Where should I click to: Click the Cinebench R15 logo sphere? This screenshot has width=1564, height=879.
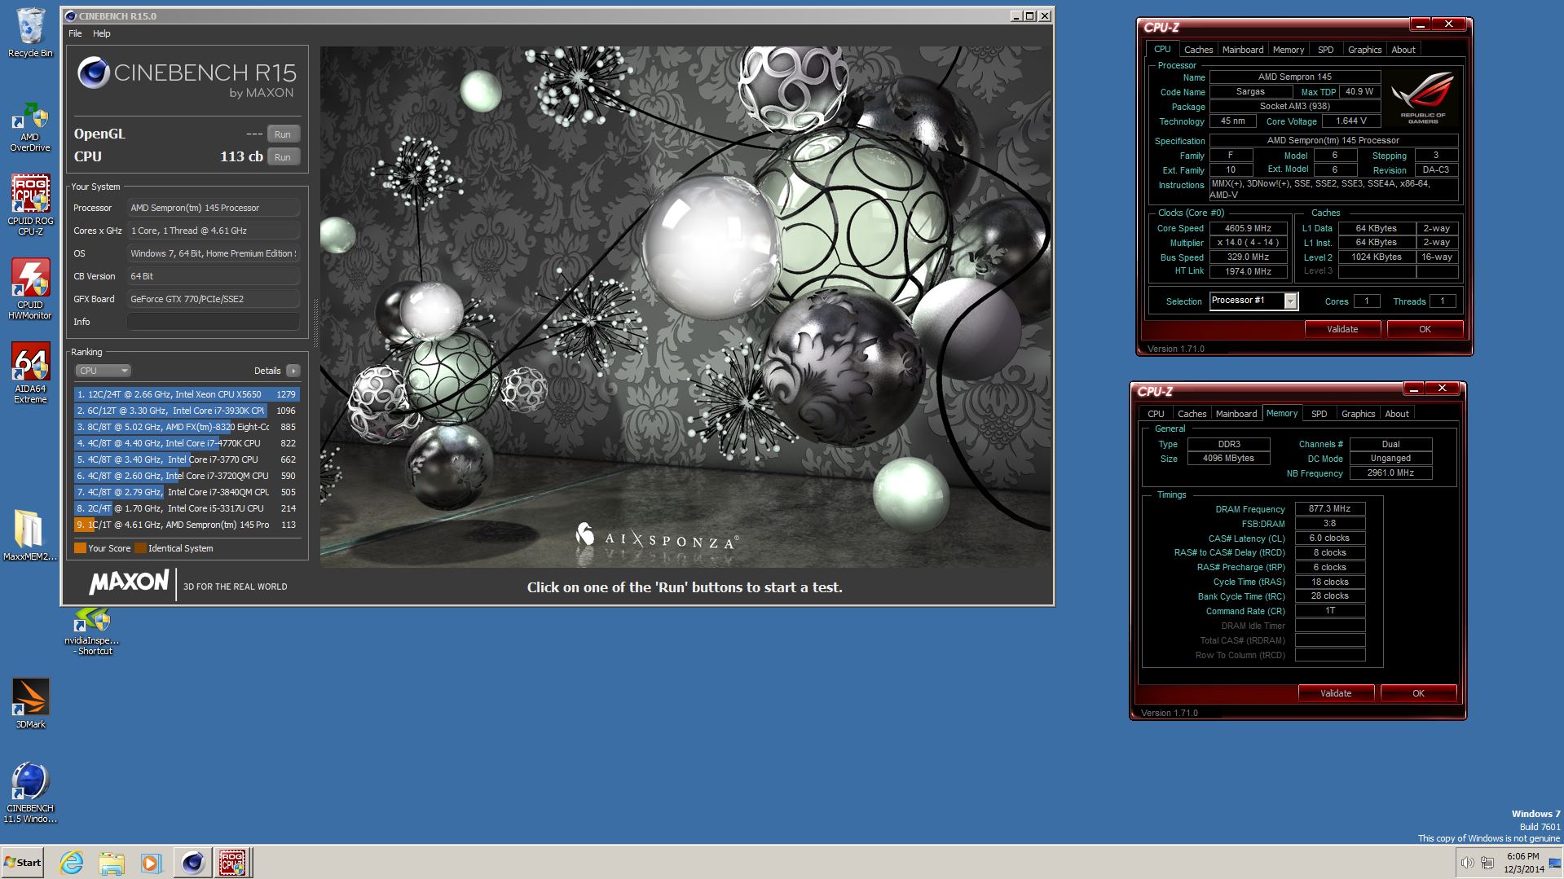pyautogui.click(x=94, y=73)
